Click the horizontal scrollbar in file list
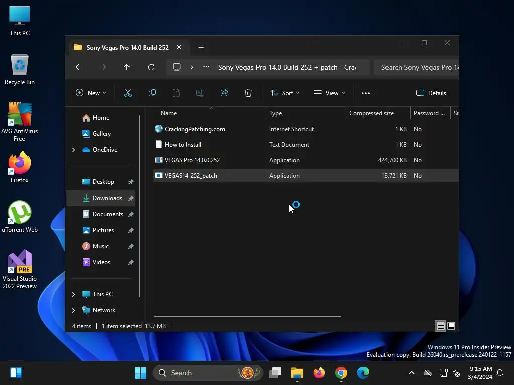The width and height of the screenshot is (514, 385). point(247,316)
